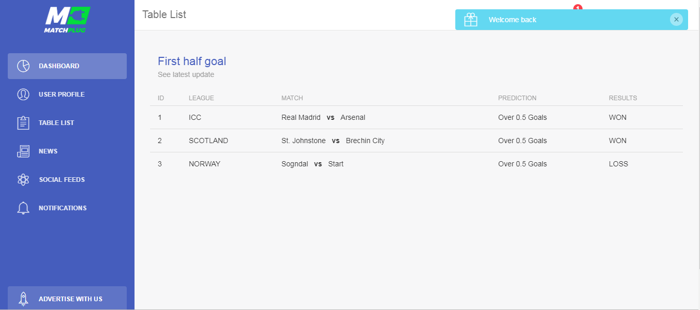Image resolution: width=700 pixels, height=310 pixels.
Task: Click the Table List clipboard icon
Action: pos(23,123)
